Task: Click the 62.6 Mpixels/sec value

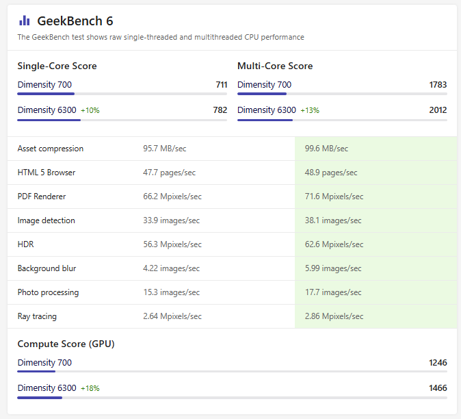Action: click(x=334, y=244)
